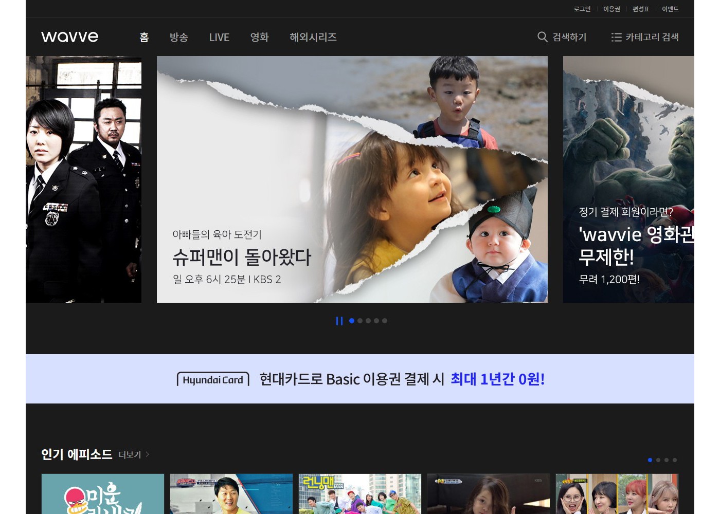Select the second banner carousel dot
The width and height of the screenshot is (720, 514).
360,321
